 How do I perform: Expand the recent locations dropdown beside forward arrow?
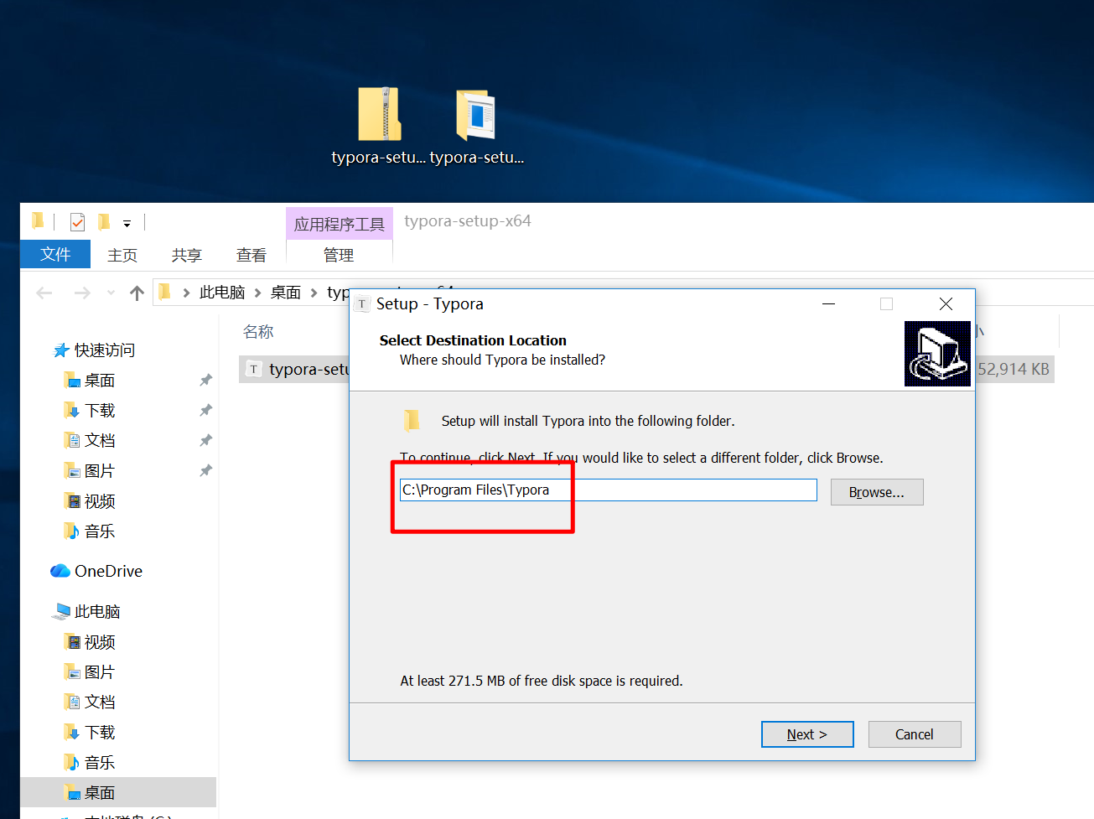tap(111, 293)
